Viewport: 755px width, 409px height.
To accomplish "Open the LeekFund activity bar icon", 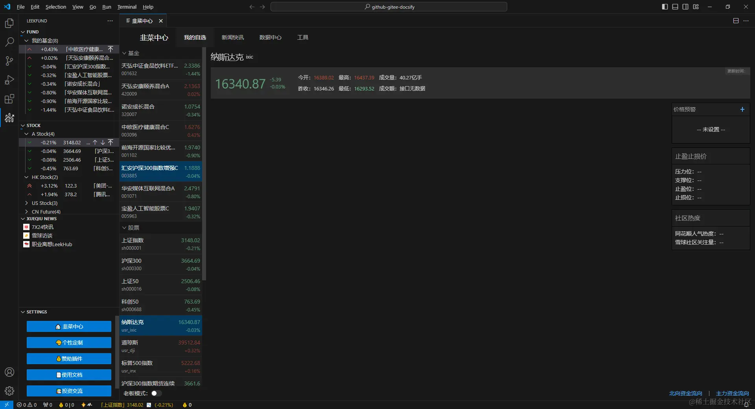I will coord(9,118).
